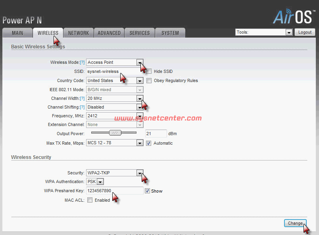
Task: Uncheck Show for the WPA preshared key
Action: click(147, 191)
